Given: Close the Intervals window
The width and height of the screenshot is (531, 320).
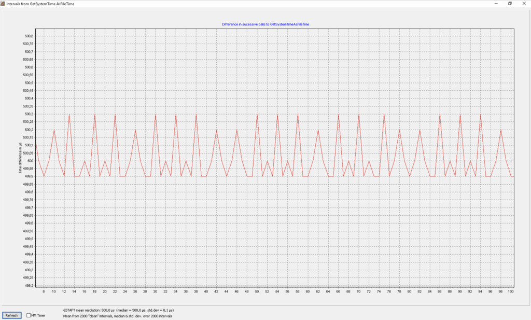Looking at the screenshot, I should (524, 3).
